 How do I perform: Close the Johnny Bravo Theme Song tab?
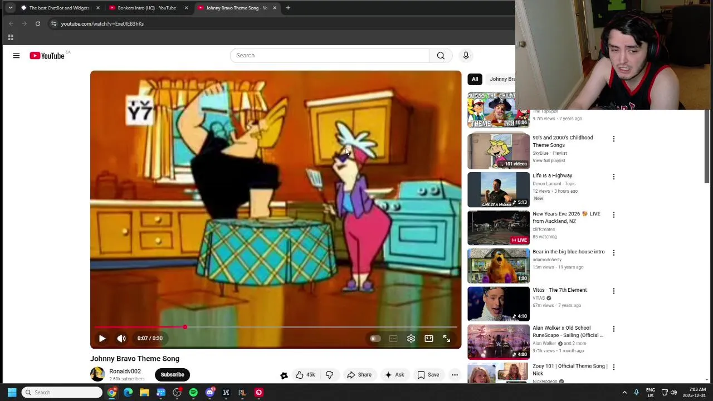(275, 8)
